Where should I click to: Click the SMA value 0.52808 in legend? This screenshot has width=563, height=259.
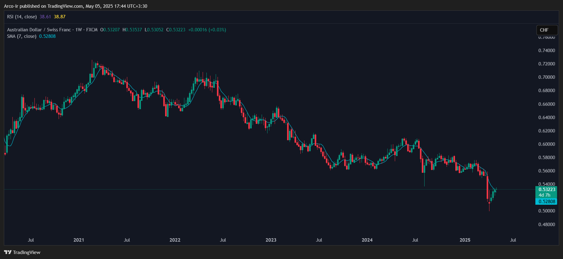point(47,36)
